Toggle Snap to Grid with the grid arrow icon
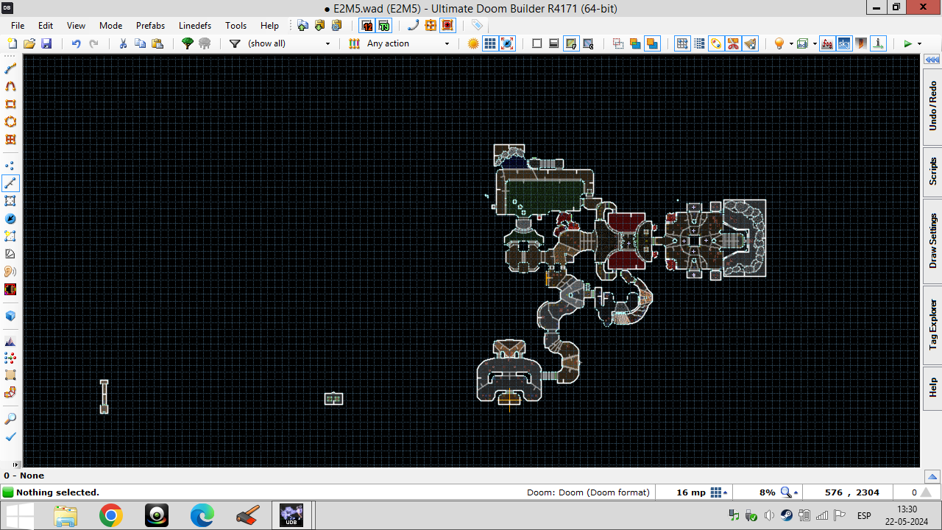The height and width of the screenshot is (530, 942). tap(682, 44)
